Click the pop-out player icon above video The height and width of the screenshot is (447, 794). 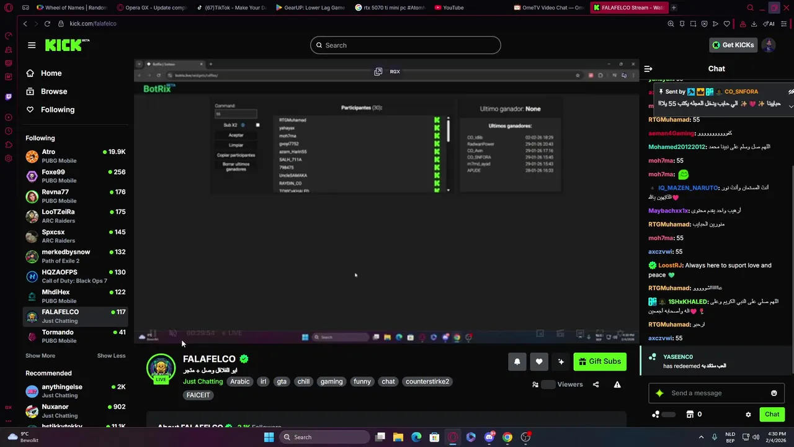[378, 71]
